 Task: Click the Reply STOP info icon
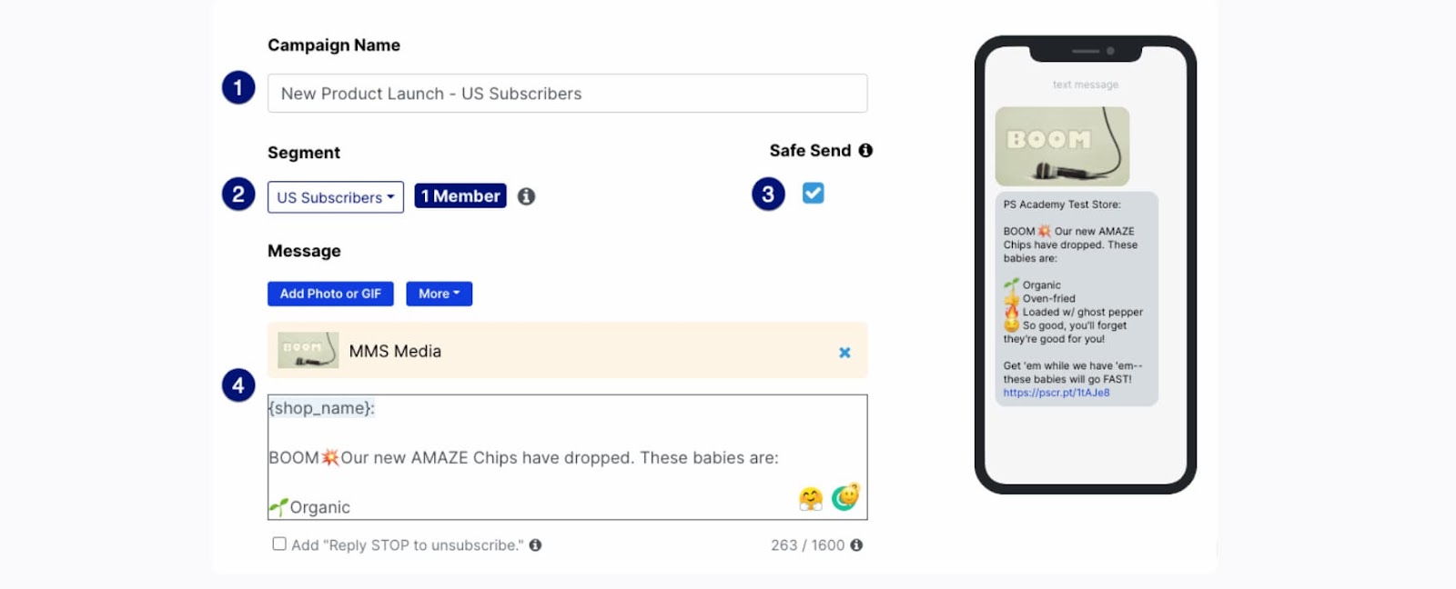[535, 544]
